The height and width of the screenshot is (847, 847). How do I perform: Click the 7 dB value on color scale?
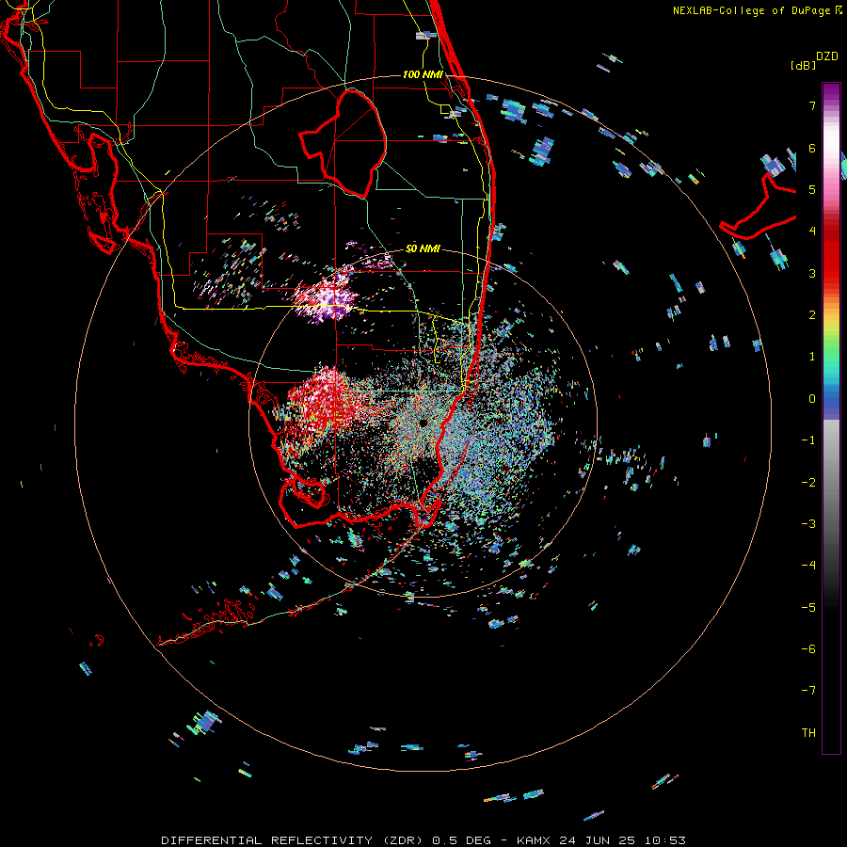point(812,105)
